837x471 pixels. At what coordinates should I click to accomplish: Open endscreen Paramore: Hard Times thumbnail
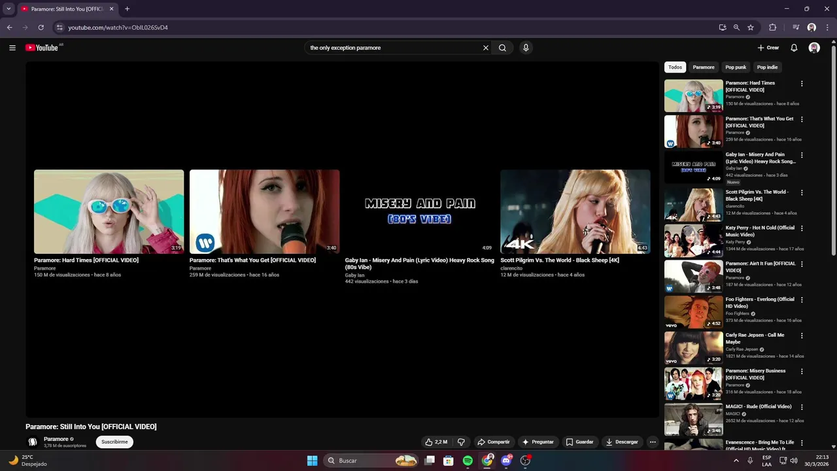(109, 212)
